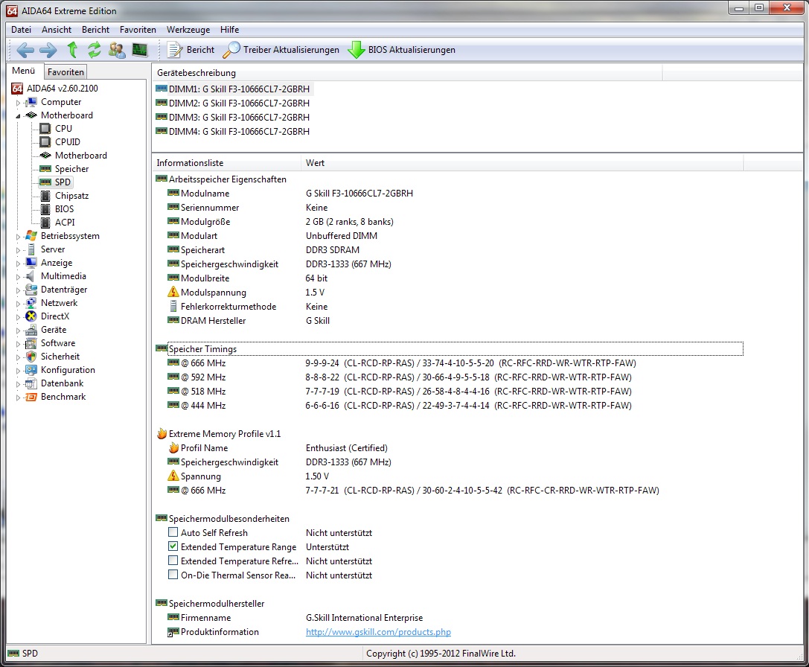Image resolution: width=809 pixels, height=667 pixels.
Task: Click the refresh icon in toolbar
Action: (x=94, y=50)
